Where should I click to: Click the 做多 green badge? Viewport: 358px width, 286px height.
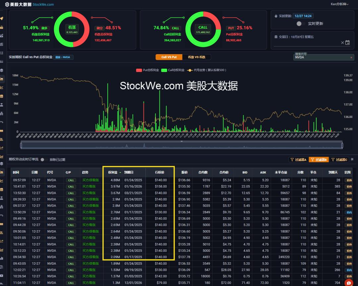(x=44, y=28)
